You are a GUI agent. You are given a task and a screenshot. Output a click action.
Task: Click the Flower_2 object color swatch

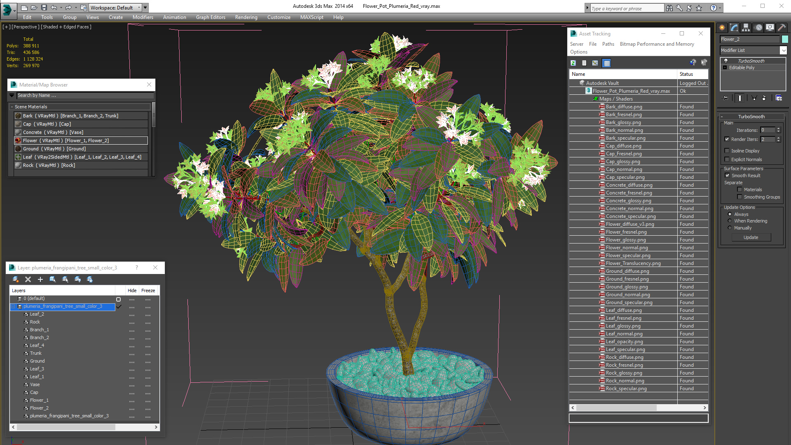[x=785, y=39]
